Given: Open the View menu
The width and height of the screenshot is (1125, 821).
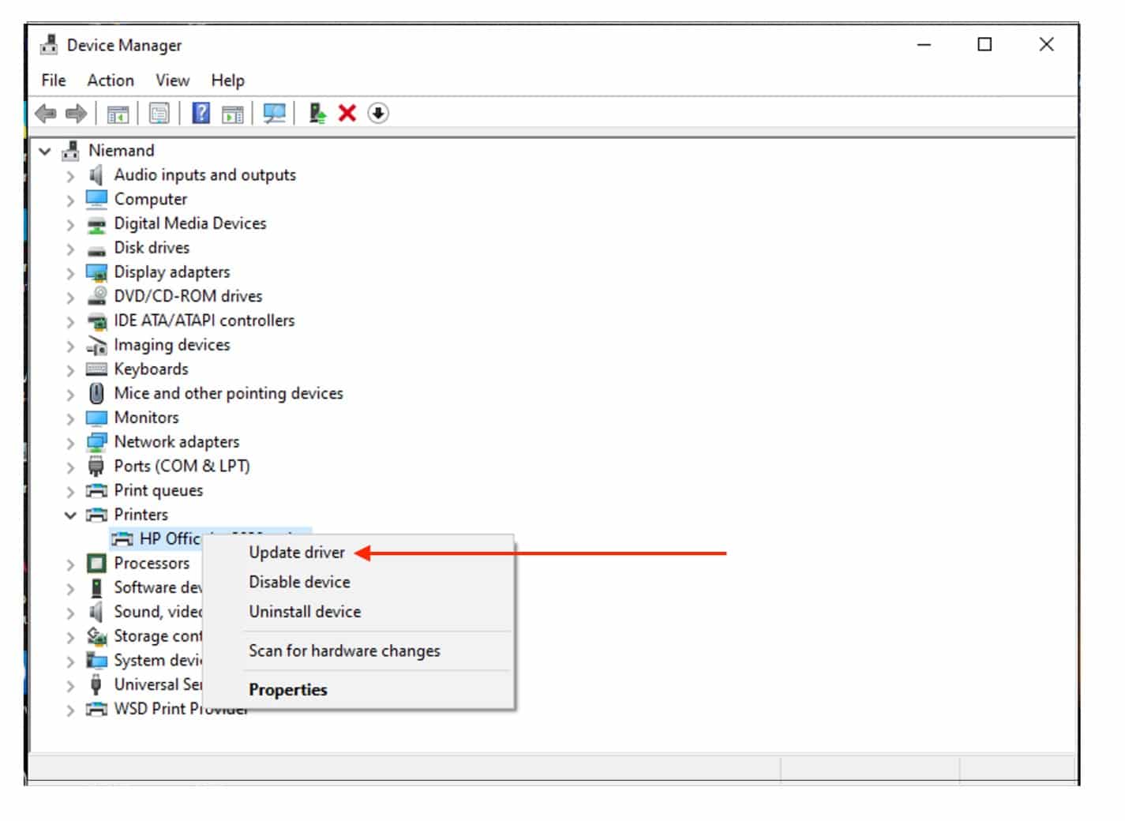Looking at the screenshot, I should point(172,81).
